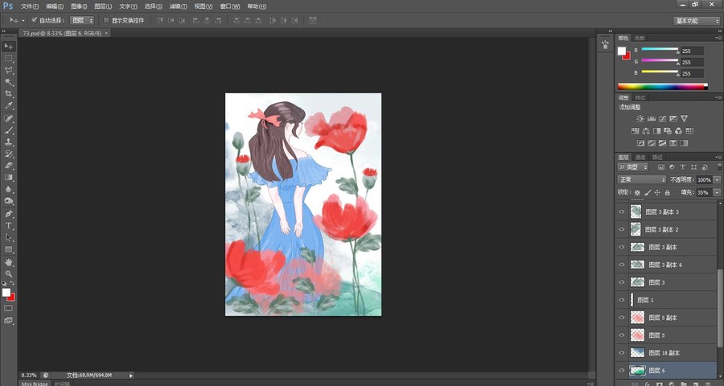Pick a color from the spectrum ramp
The width and height of the screenshot is (724, 386).
coord(663,86)
